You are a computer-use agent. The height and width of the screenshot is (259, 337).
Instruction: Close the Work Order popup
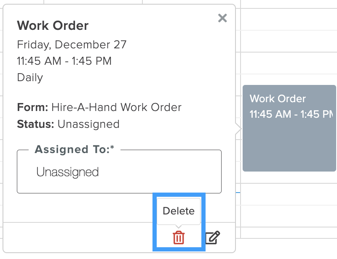(222, 18)
